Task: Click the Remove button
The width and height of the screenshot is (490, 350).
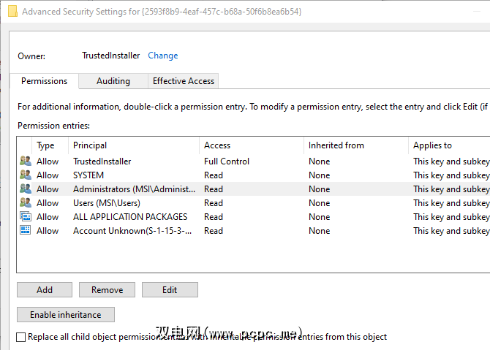Action: [107, 290]
